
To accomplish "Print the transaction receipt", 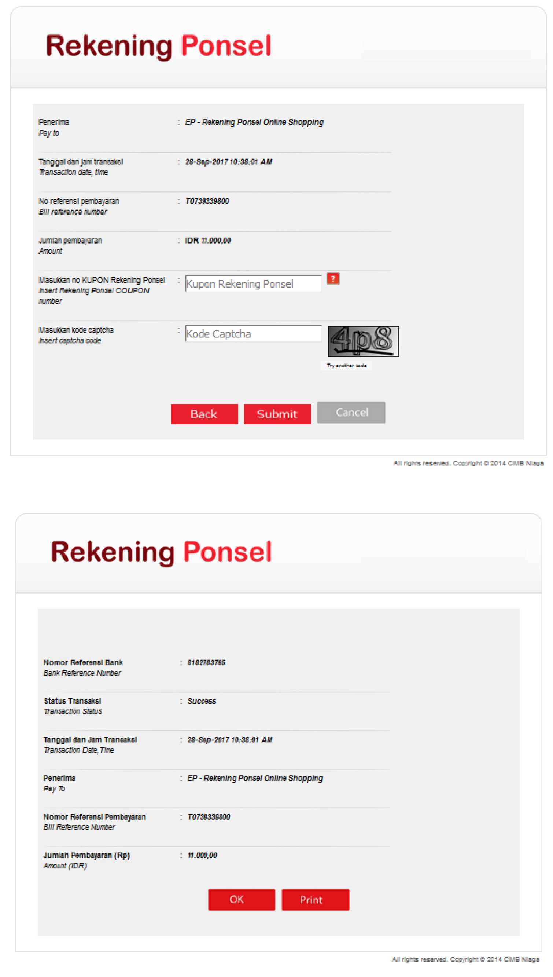I will point(315,900).
